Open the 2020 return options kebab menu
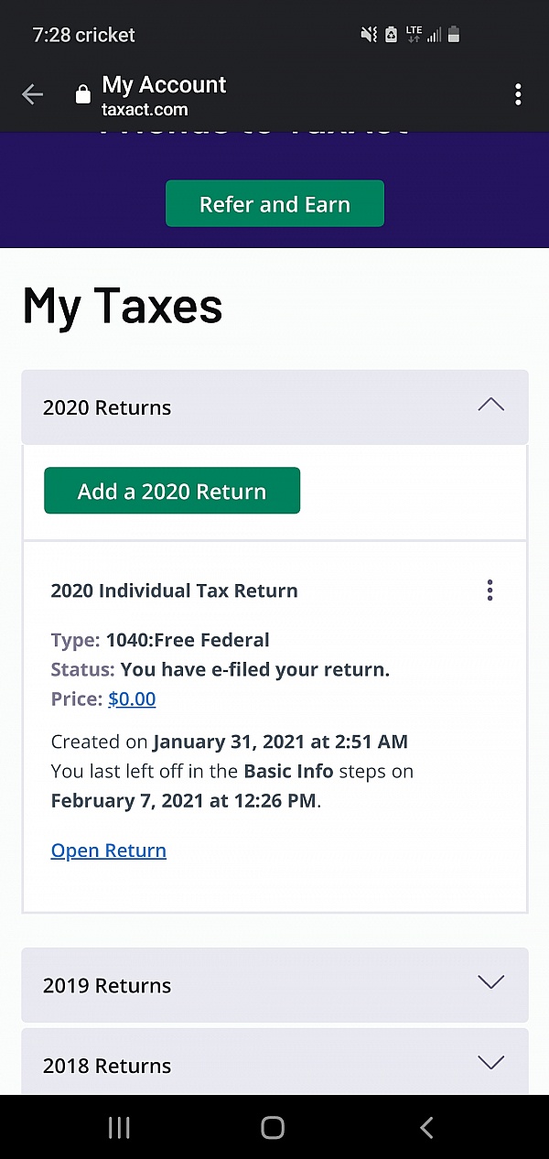 click(x=490, y=590)
